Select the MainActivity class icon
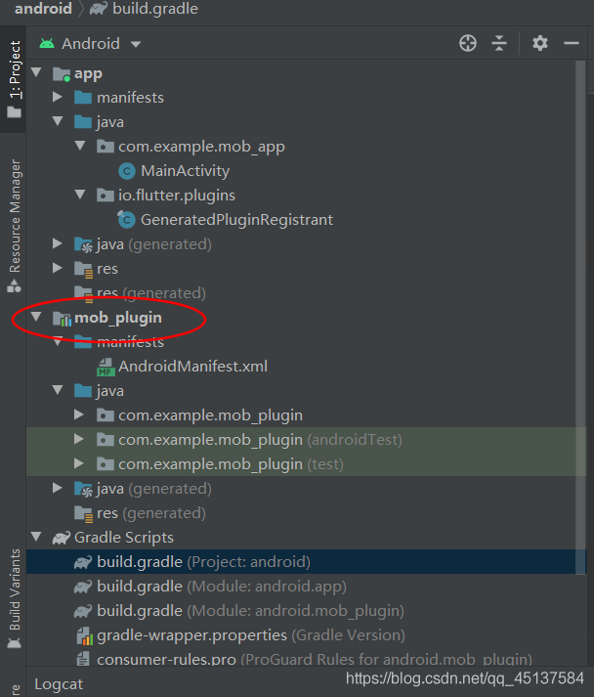The height and width of the screenshot is (697, 594). click(x=126, y=171)
